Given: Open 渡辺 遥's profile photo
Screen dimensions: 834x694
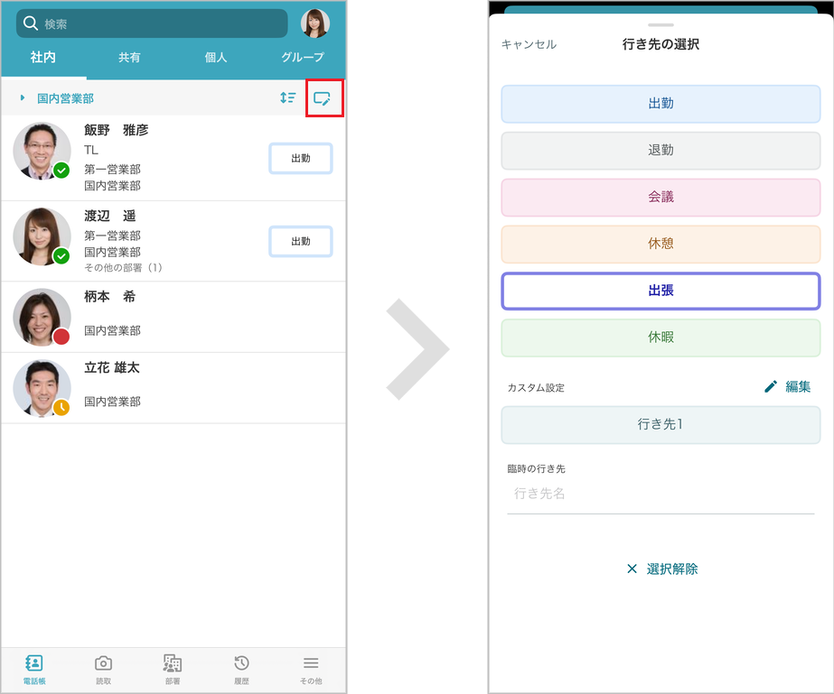Looking at the screenshot, I should coord(42,236).
